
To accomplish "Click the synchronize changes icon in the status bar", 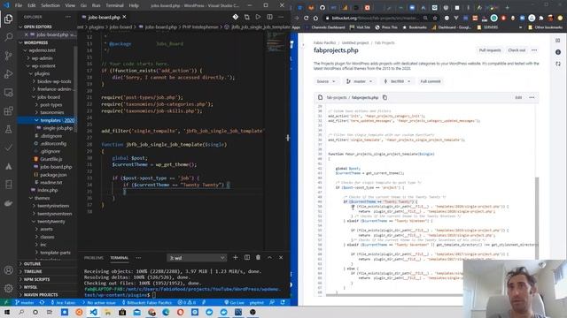I will (x=42, y=302).
